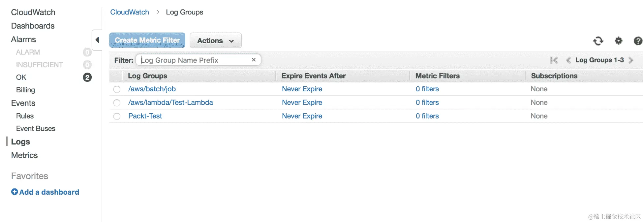Click the OK alarms count badge
Image resolution: width=643 pixels, height=222 pixels.
coord(87,78)
